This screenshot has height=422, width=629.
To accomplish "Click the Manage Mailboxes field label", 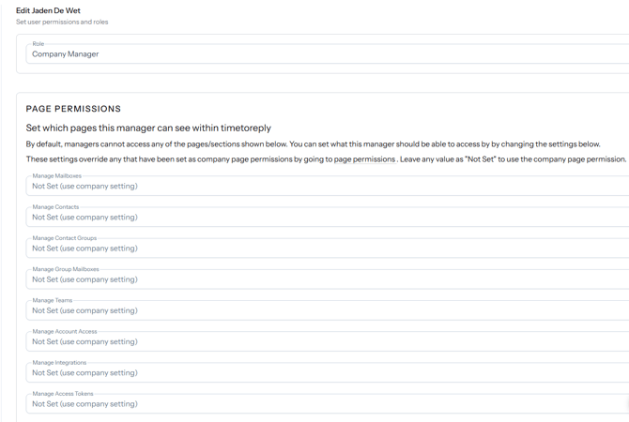I will tap(57, 175).
